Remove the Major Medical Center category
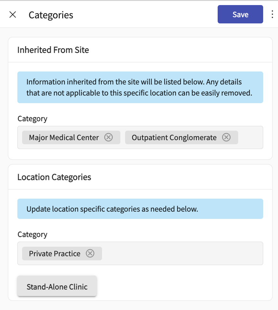The height and width of the screenshot is (310, 278). pyautogui.click(x=108, y=138)
